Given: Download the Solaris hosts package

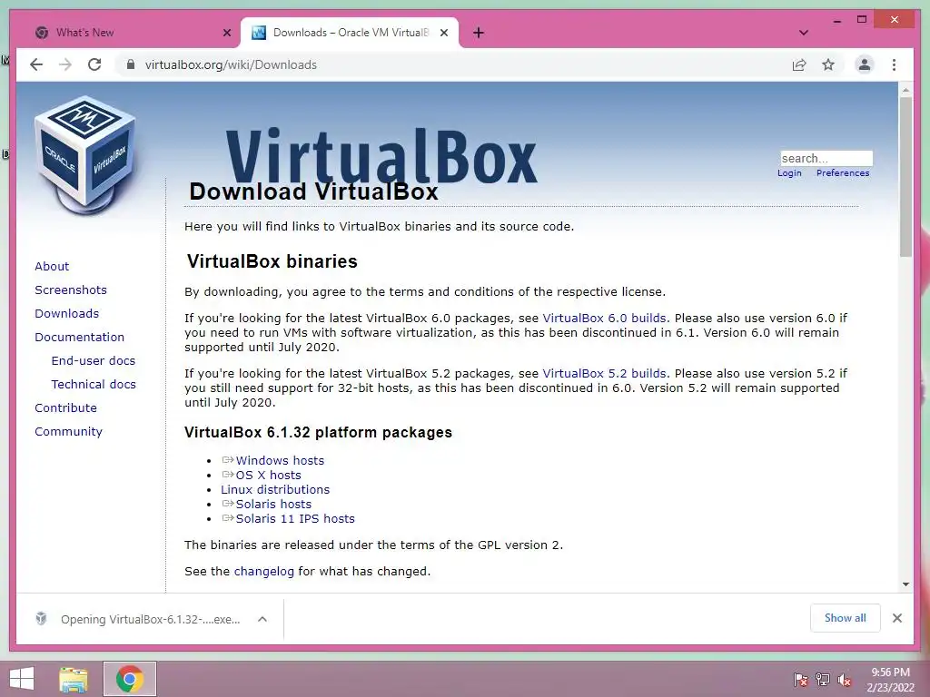Looking at the screenshot, I should coord(272,505).
